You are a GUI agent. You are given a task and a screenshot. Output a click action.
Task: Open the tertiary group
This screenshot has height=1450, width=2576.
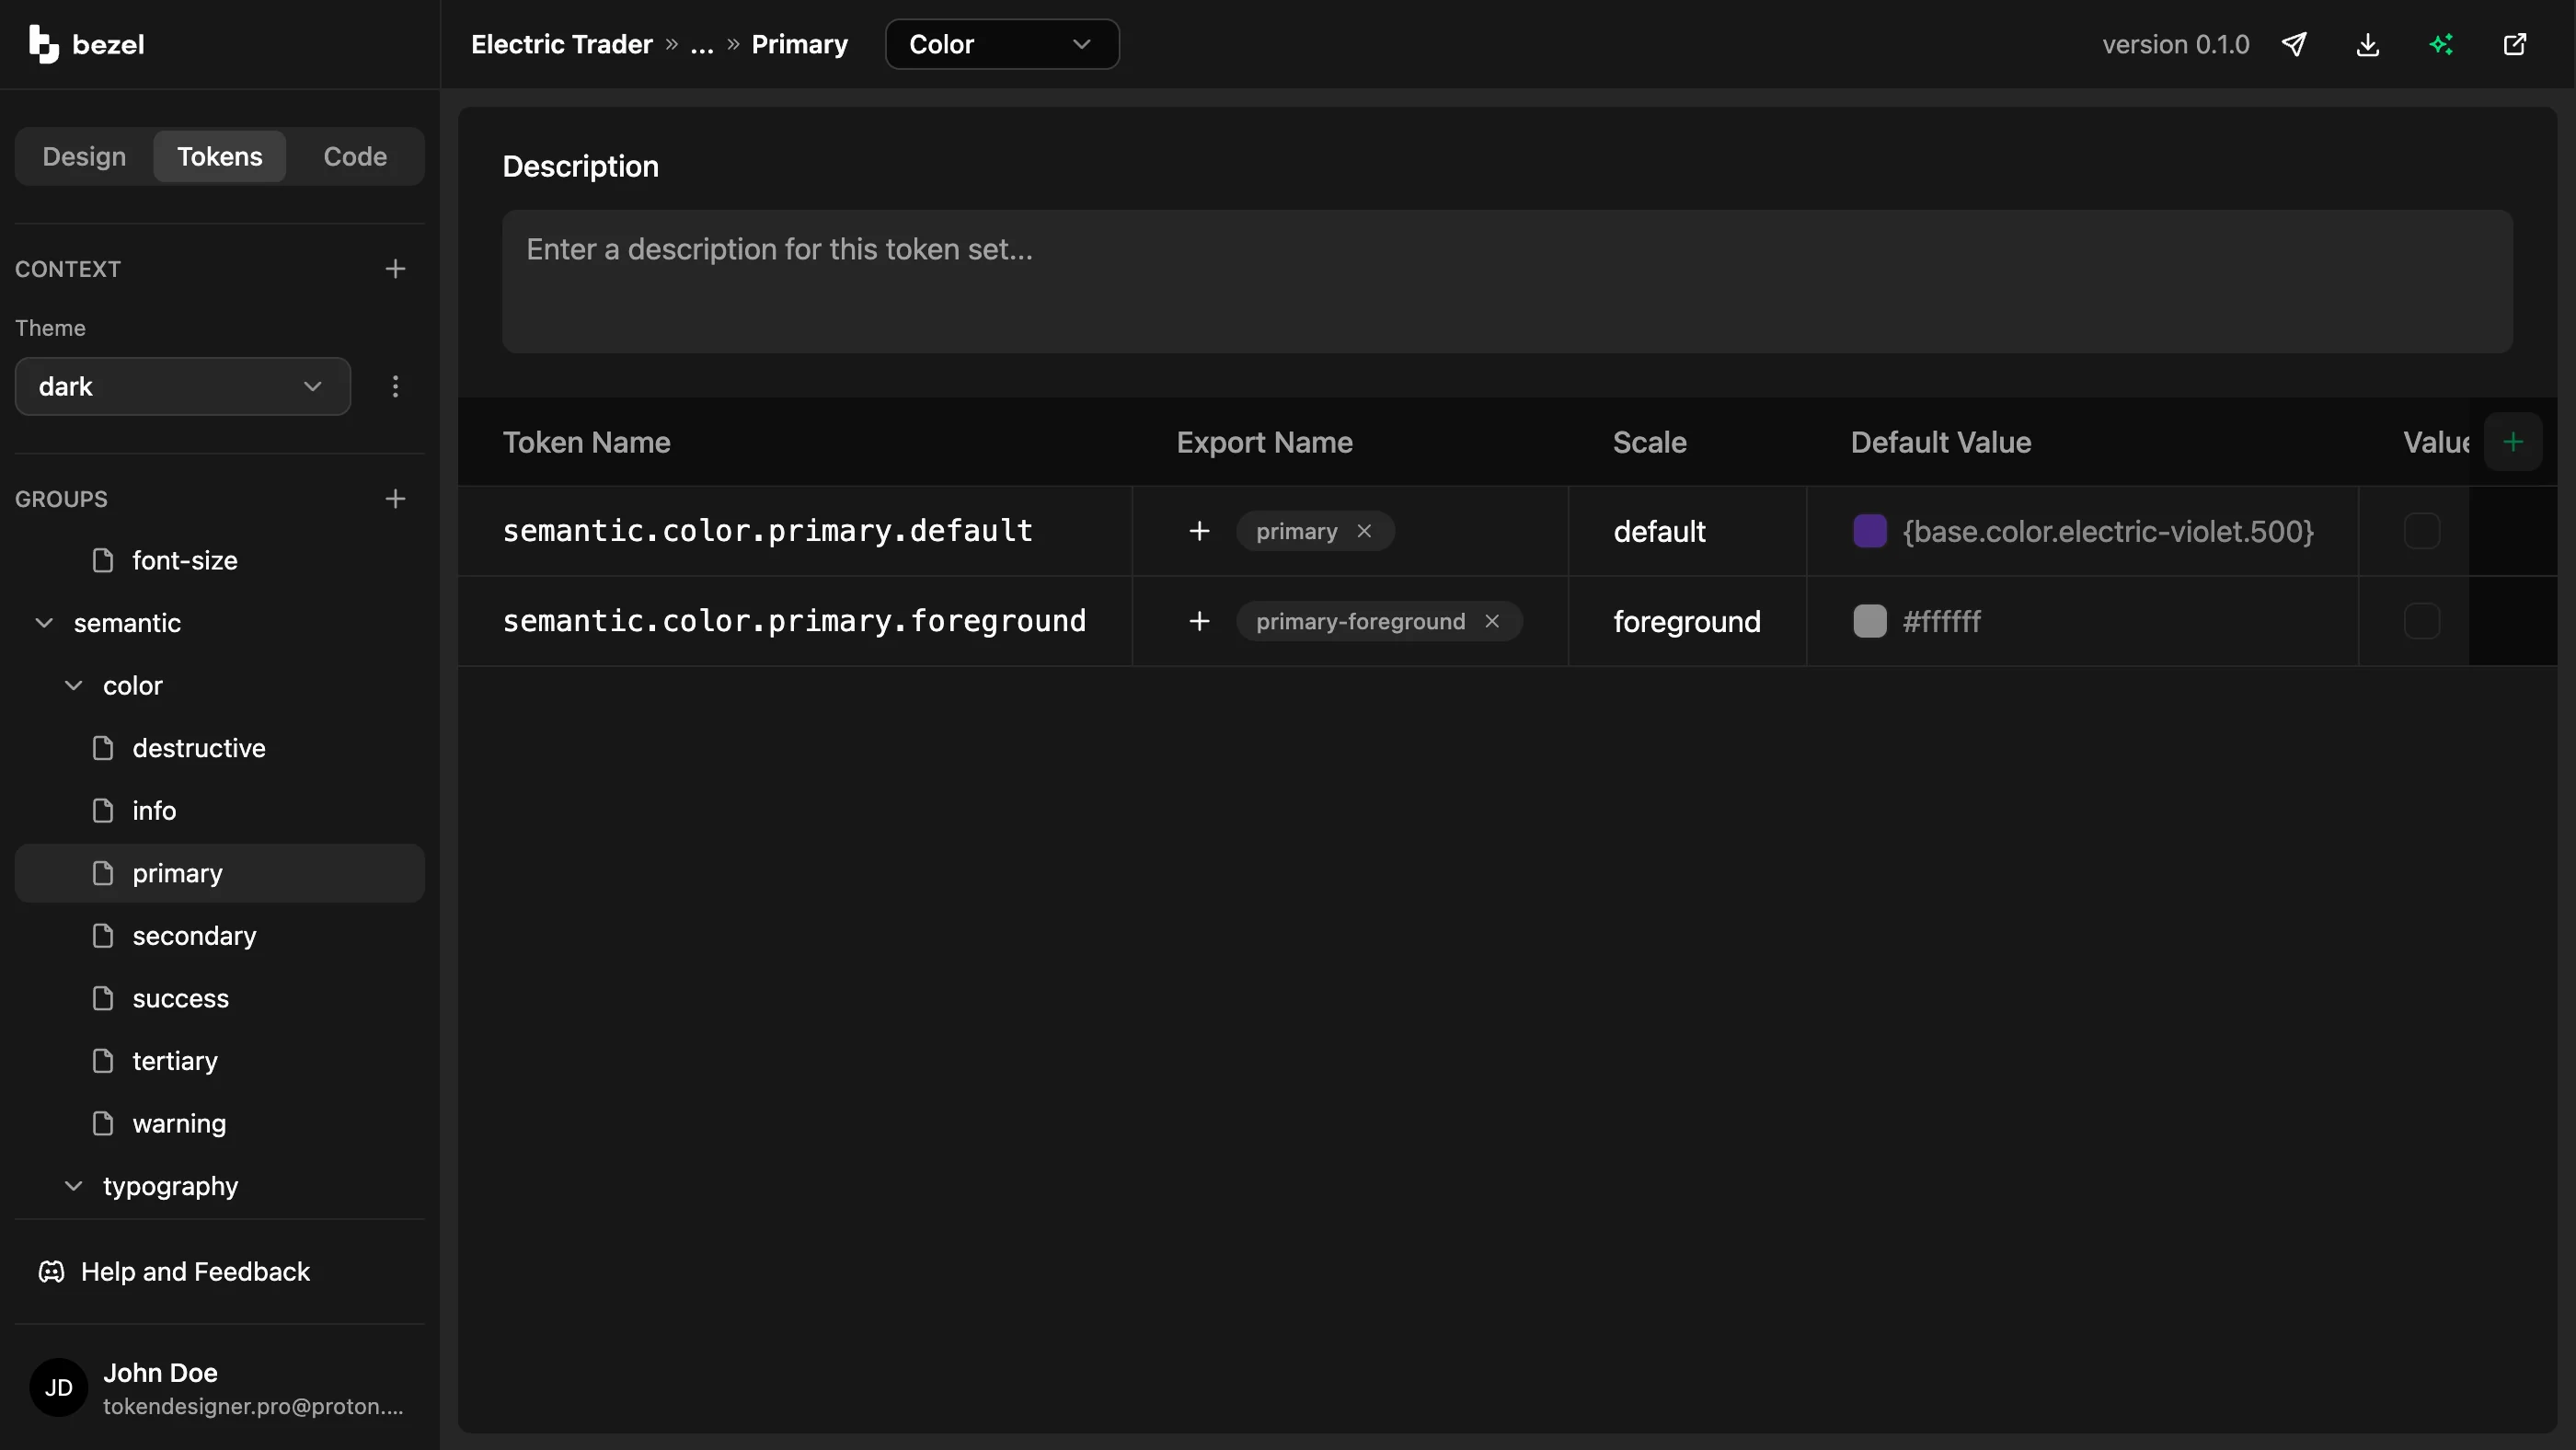tap(220, 1061)
